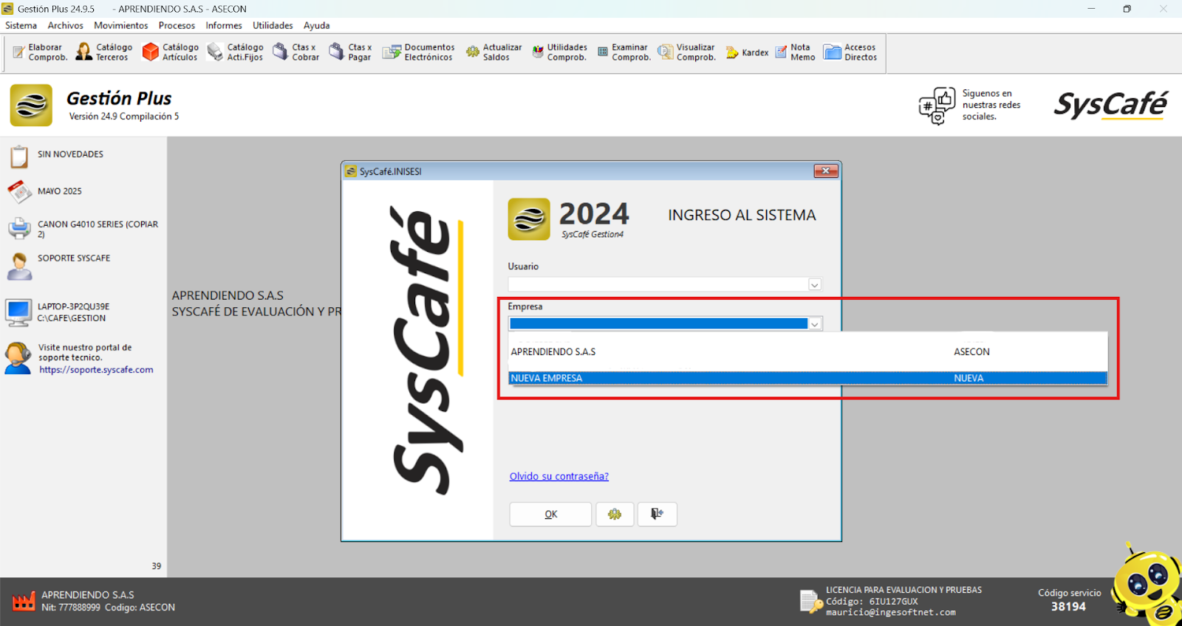The height and width of the screenshot is (626, 1182).
Task: Click the settings gear button beside OK
Action: 615,514
